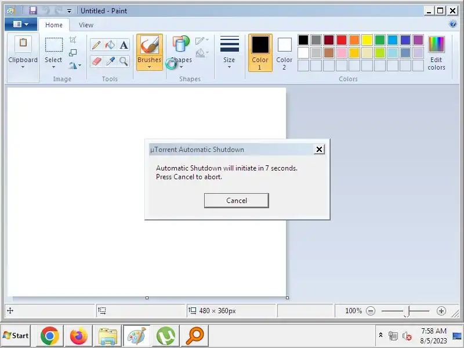Close the µTorrent Automatic Shutdown dialog
The height and width of the screenshot is (348, 464).
pyautogui.click(x=319, y=150)
